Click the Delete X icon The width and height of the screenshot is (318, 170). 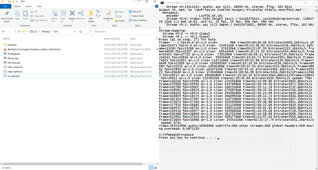click(72, 13)
